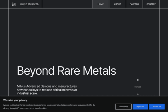Click the SCROLL label
The image size is (168, 112).
138,87
